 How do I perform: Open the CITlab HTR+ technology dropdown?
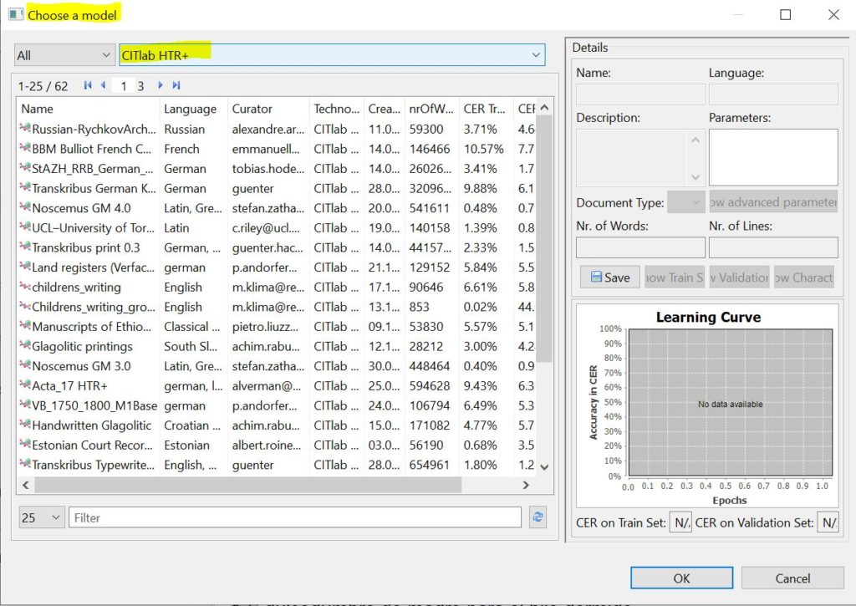[x=332, y=55]
